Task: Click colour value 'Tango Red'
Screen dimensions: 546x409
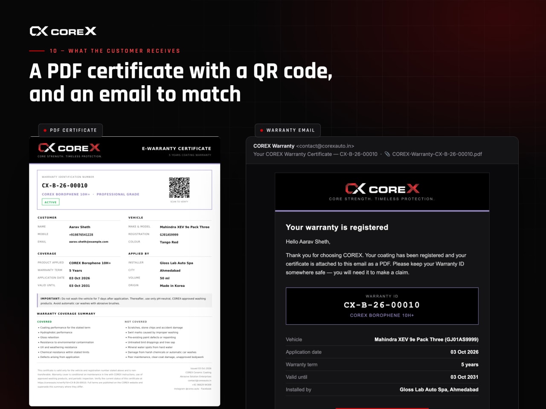Action: (x=169, y=242)
